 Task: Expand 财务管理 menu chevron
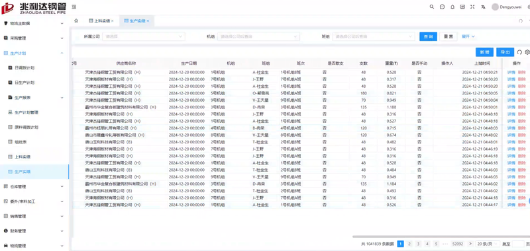[x=62, y=231]
